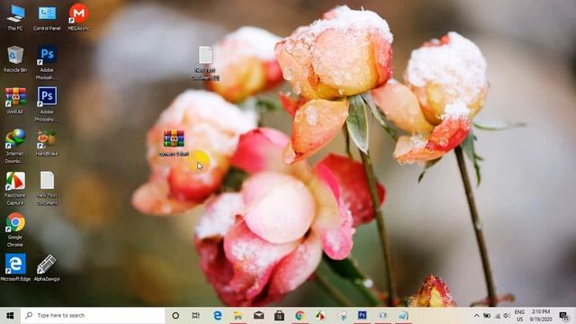This screenshot has height=324, width=576.
Task: Select the HandBrake desktop shortcut
Action: [47, 143]
